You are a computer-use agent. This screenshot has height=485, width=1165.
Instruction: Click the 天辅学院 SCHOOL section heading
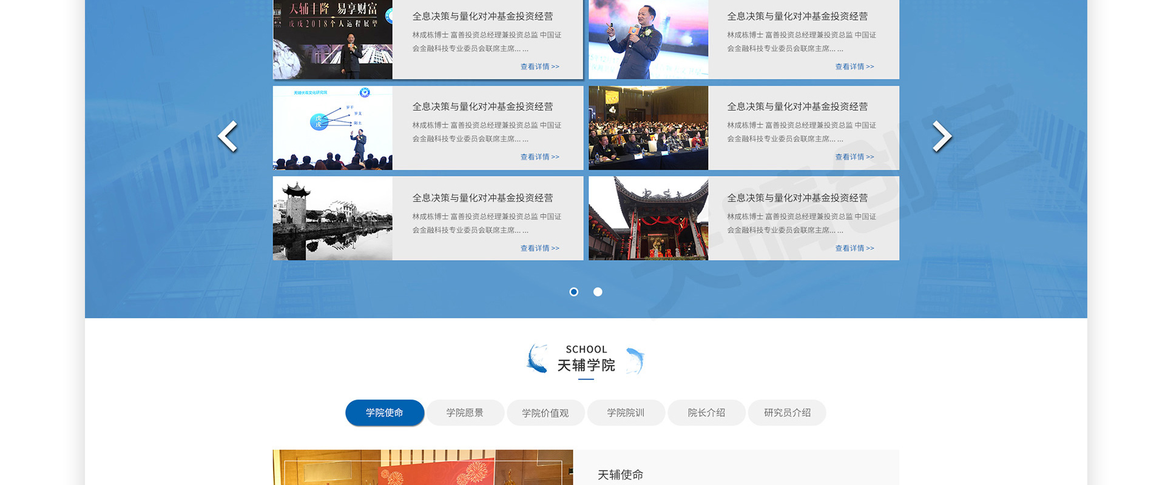click(586, 360)
